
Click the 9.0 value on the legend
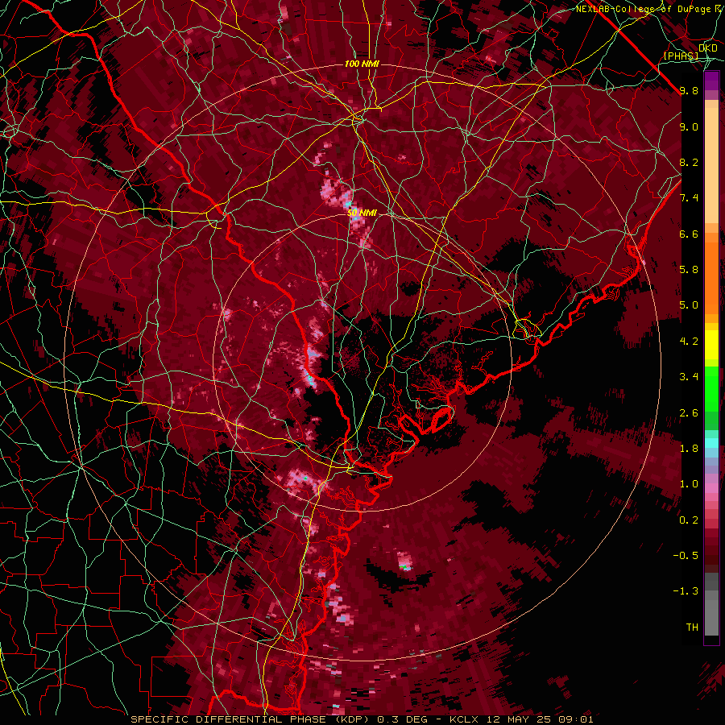[689, 126]
